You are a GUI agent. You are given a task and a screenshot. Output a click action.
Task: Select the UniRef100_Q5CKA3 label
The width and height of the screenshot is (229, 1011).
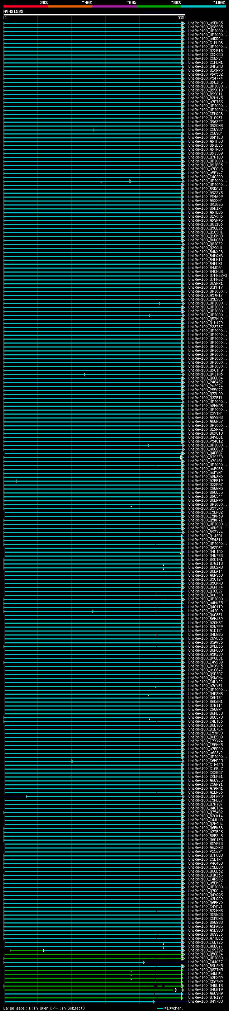205,584
